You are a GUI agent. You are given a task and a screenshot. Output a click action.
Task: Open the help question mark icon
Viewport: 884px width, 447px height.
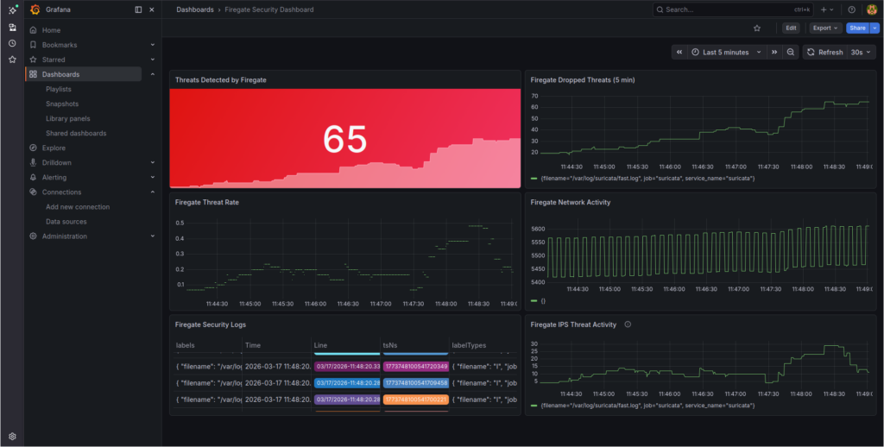click(x=851, y=9)
